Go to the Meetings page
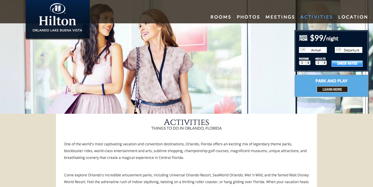 (280, 17)
